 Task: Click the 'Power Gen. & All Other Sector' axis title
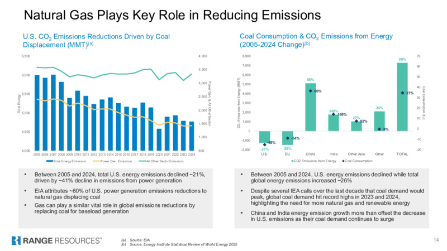click(x=210, y=104)
